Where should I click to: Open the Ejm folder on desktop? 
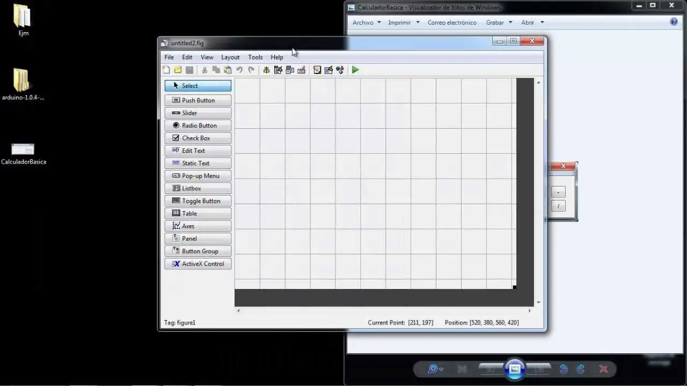tap(23, 20)
